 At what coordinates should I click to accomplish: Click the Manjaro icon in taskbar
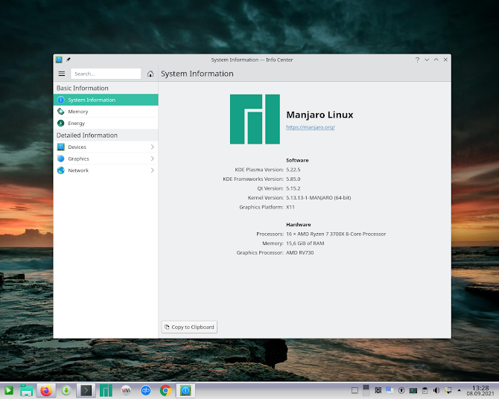(x=106, y=390)
